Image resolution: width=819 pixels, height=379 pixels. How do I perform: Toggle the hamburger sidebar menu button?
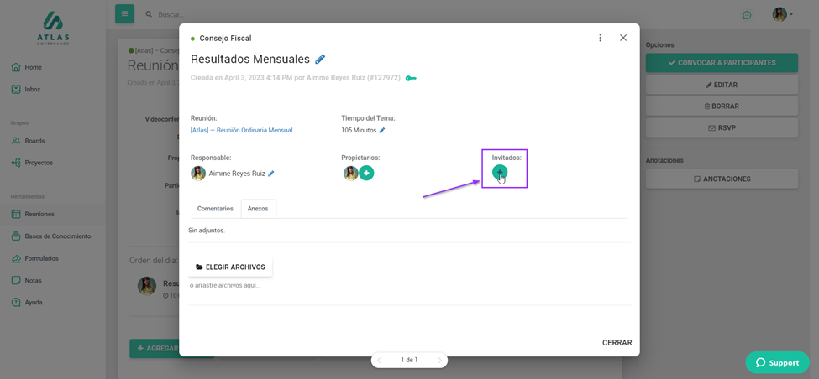point(124,13)
